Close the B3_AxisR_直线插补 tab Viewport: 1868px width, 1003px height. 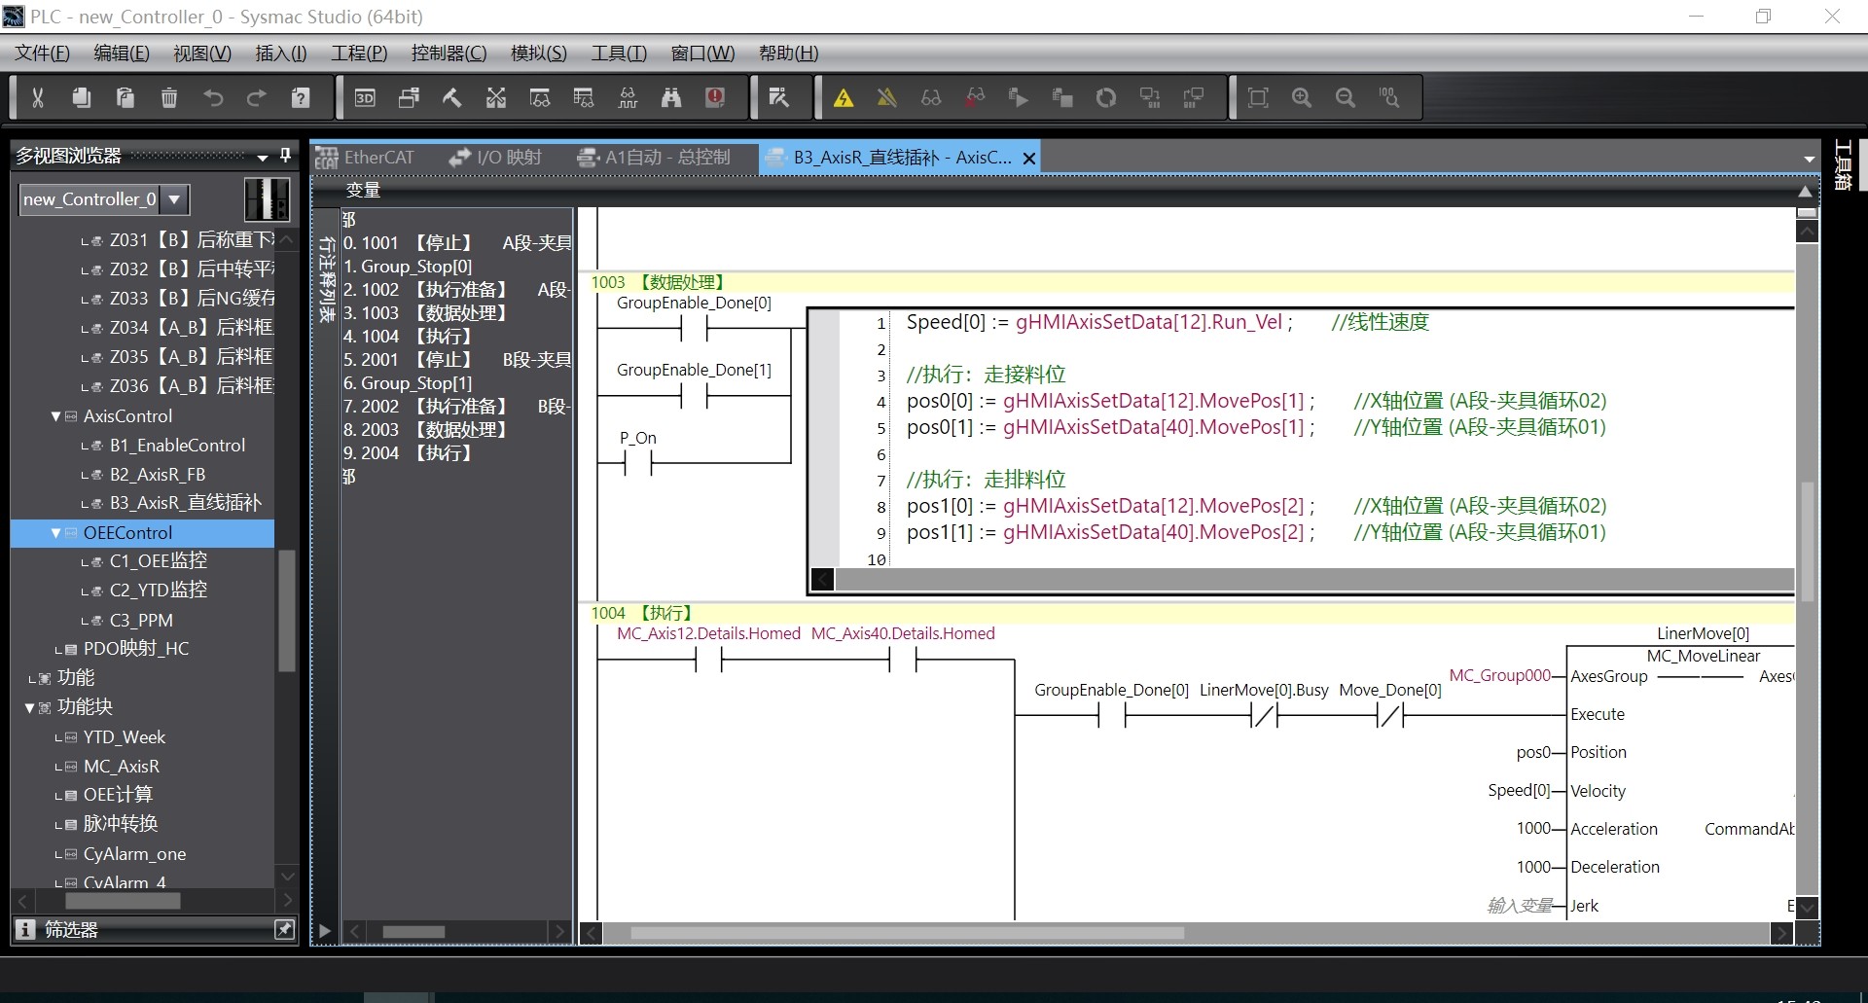coord(1028,159)
